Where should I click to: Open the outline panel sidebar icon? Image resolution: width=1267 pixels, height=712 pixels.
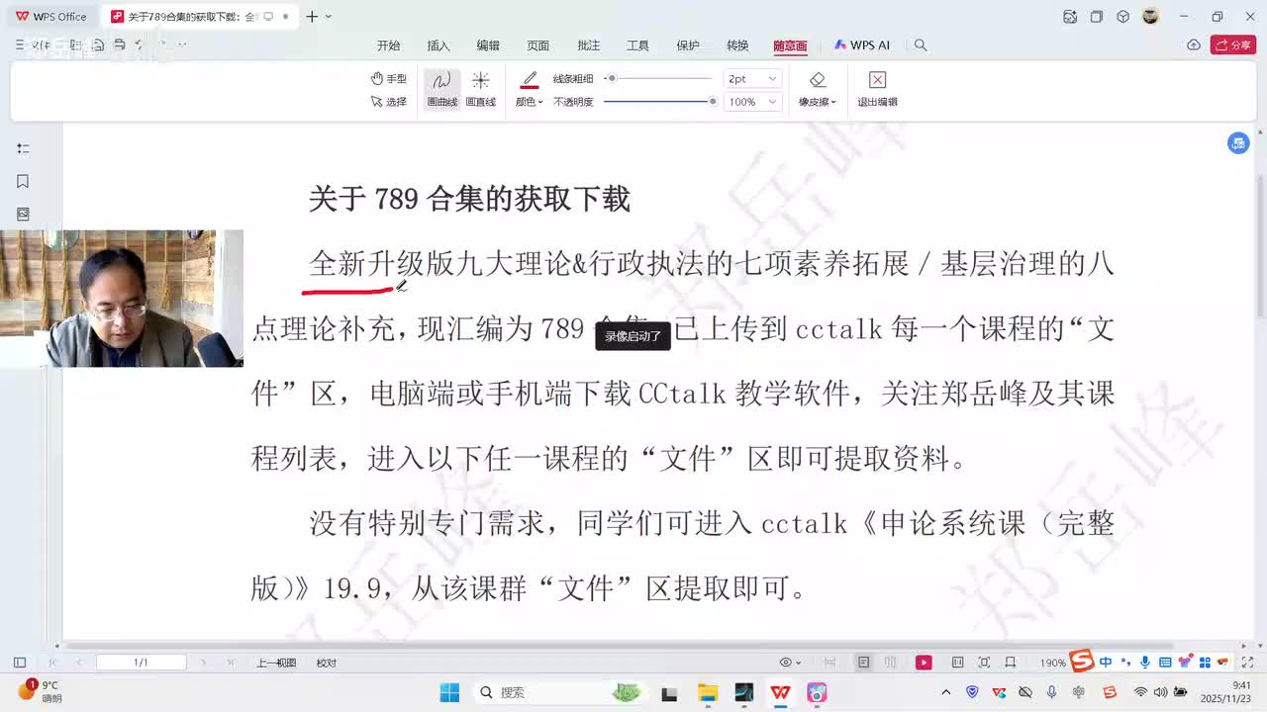click(x=23, y=148)
